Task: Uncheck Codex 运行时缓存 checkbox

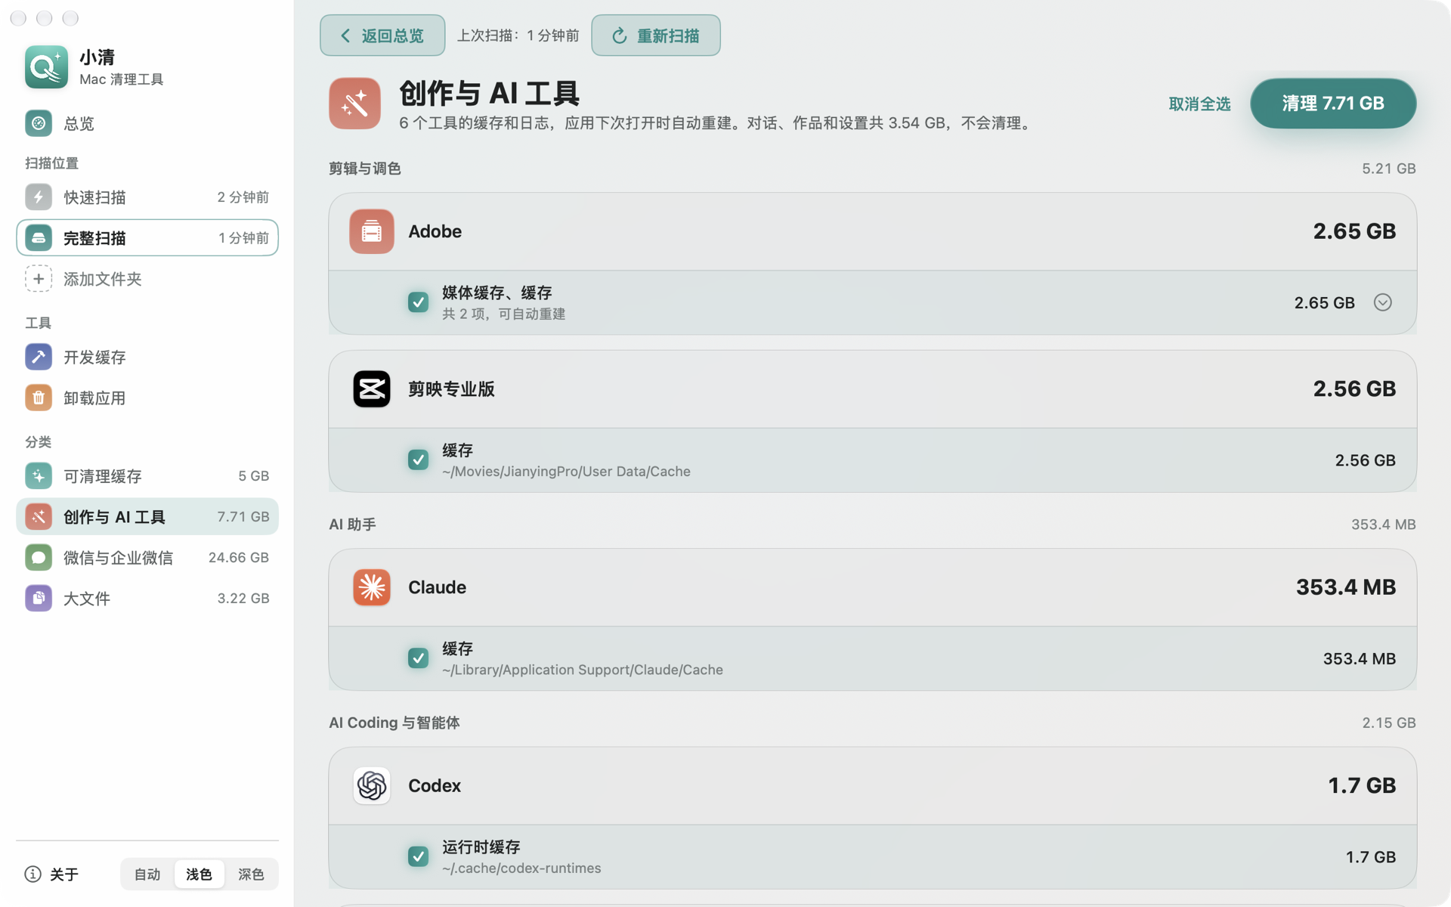Action: (418, 856)
